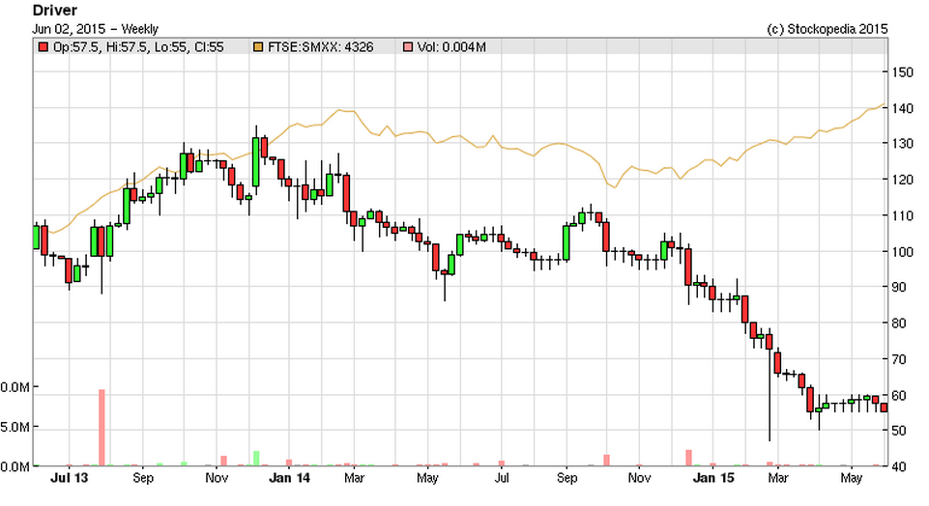Screen dimensions: 929x506
Task: Click the red OHLC legend swatch
Action: point(43,46)
